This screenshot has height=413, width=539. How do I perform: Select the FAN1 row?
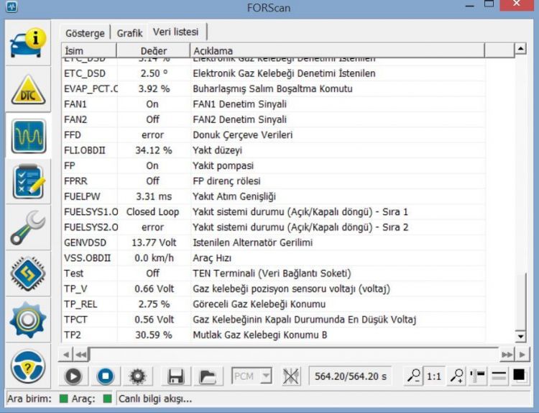tap(273, 104)
